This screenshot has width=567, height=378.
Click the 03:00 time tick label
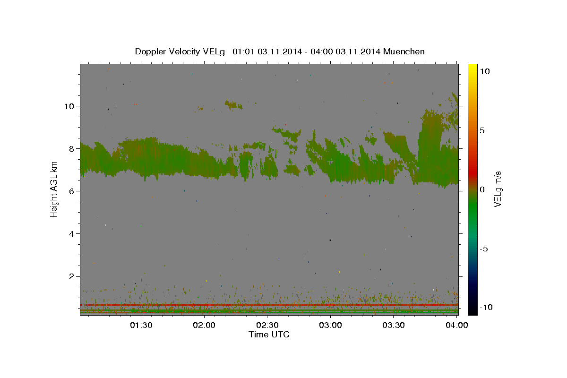(330, 325)
